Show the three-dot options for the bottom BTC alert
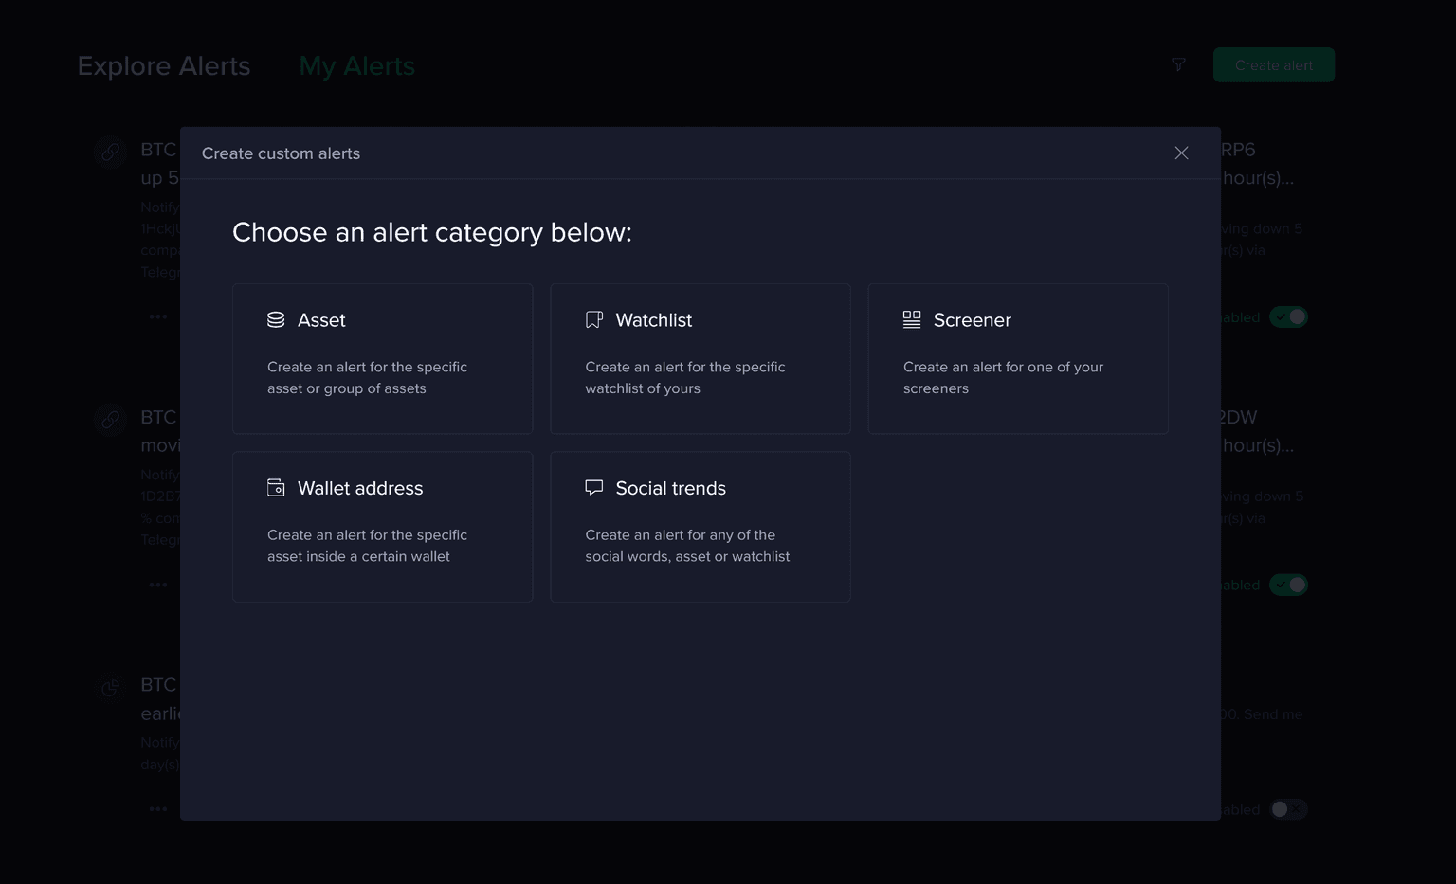 (158, 809)
